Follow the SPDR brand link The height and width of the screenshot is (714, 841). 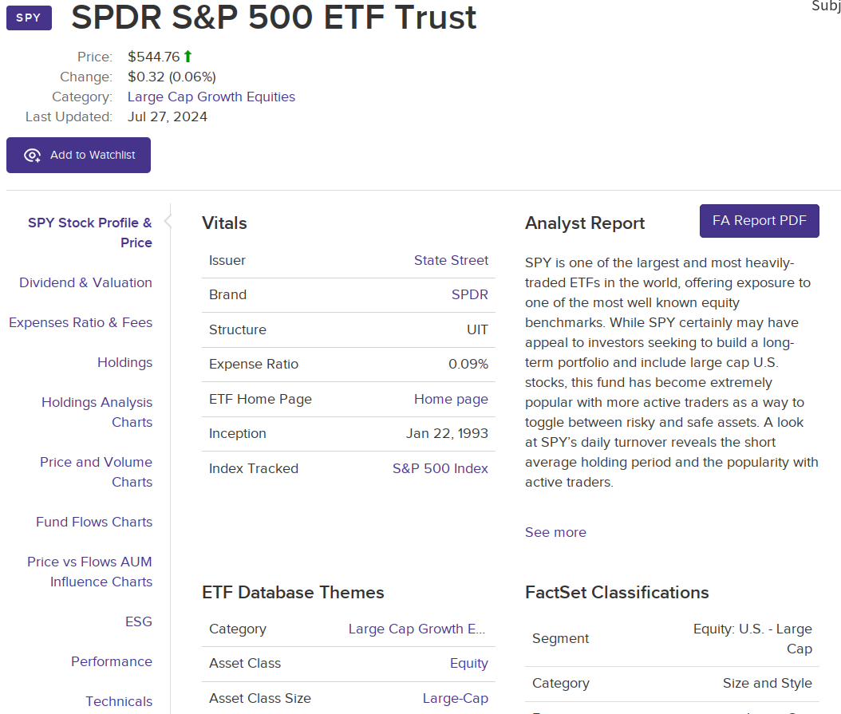click(x=470, y=294)
